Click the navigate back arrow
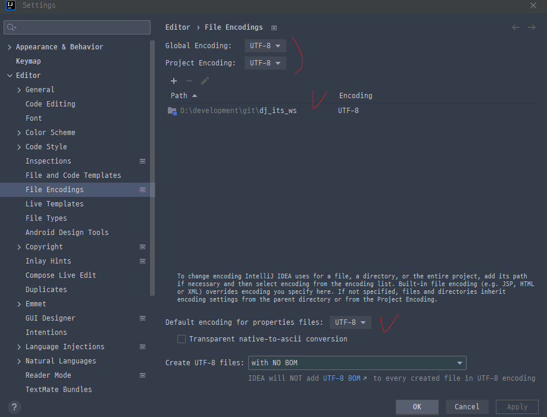This screenshot has height=417, width=547. point(515,27)
